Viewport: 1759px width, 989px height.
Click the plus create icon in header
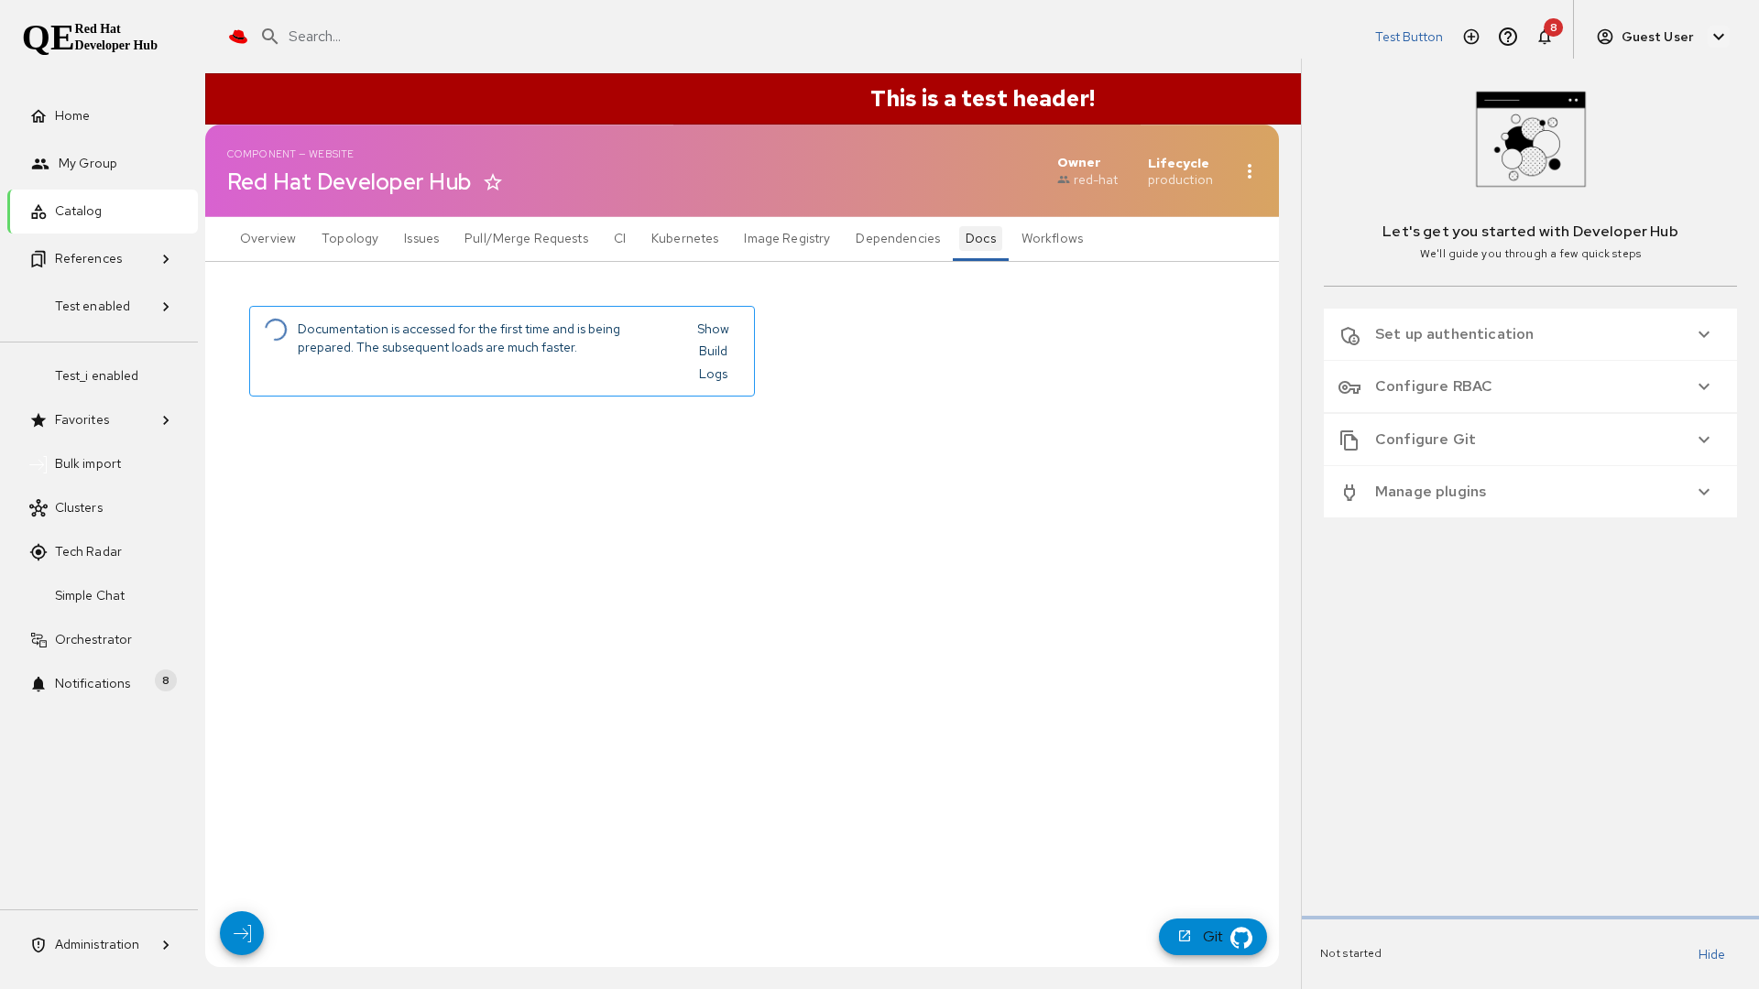1471,37
